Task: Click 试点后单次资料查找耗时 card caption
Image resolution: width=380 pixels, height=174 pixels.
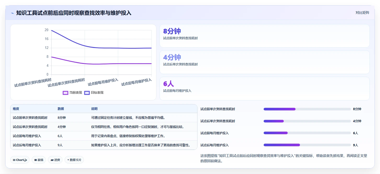Action: click(180, 64)
